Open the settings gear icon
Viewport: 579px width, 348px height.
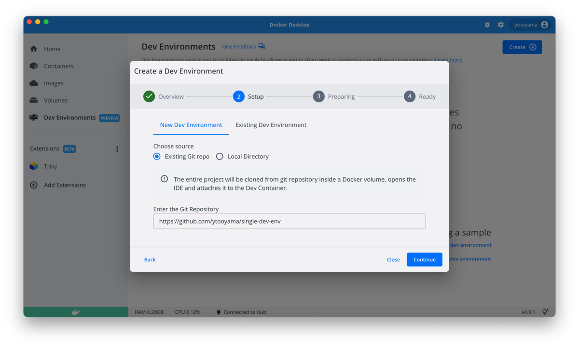pyautogui.click(x=500, y=25)
